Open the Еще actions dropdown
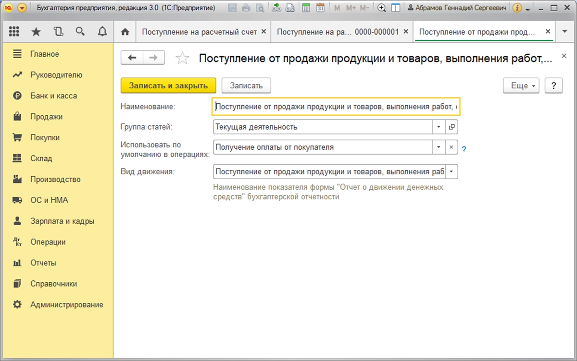 tap(521, 86)
